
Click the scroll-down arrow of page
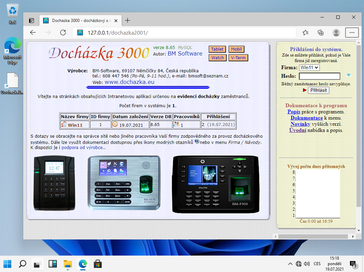coord(359,230)
